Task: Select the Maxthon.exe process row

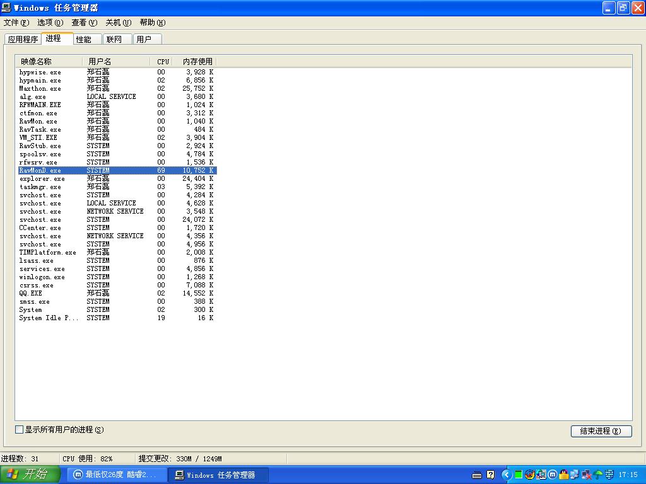Action: point(117,88)
